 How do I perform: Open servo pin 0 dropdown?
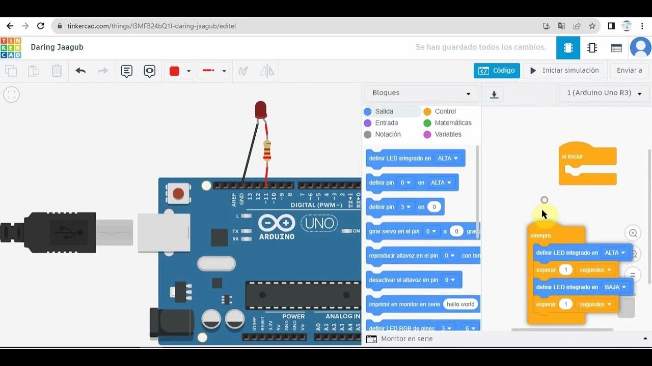click(431, 232)
